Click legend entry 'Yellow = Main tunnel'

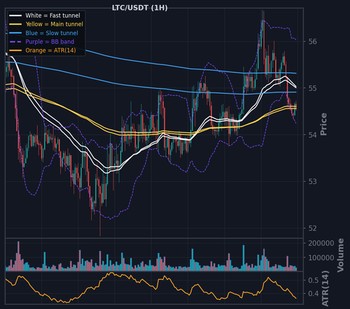click(x=54, y=24)
